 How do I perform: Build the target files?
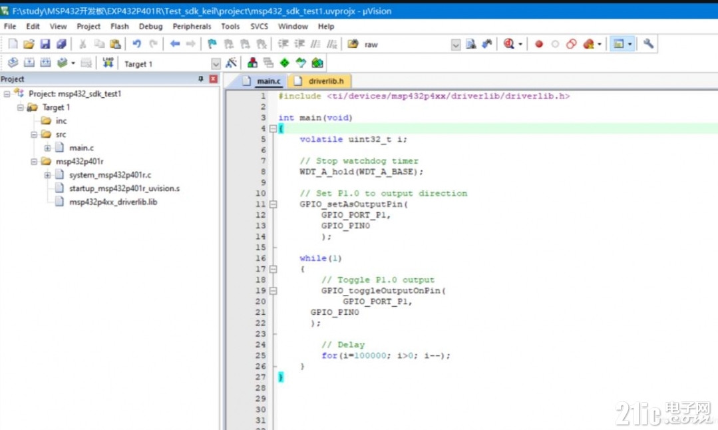(29, 63)
